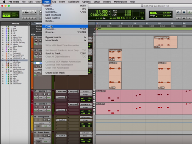
Task: Choose Bounce... from Track menu
Action: [x=65, y=32]
